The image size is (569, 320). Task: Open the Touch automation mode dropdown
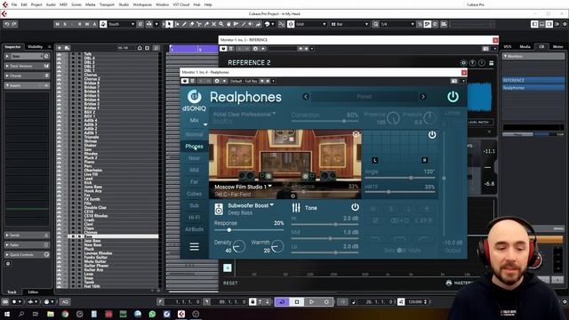coord(121,24)
